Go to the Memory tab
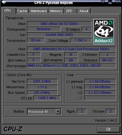This screenshot has height=135, width=122. tap(56, 11)
